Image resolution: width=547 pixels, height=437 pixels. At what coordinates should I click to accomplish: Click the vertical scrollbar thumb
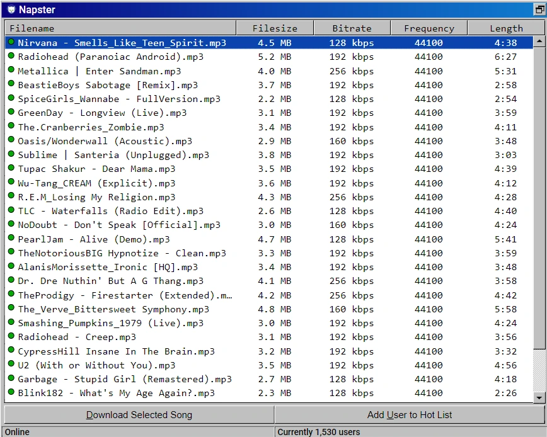point(539,198)
